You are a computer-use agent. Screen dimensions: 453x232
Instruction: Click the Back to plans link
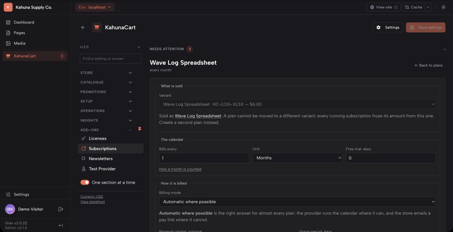pyautogui.click(x=429, y=65)
